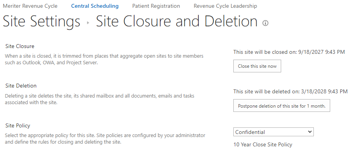The width and height of the screenshot is (364, 163).
Task: Select the Site Deletion section heading
Action: pyautogui.click(x=21, y=86)
